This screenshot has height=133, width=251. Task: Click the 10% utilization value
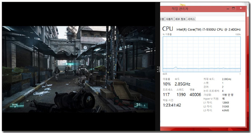pos(167,84)
